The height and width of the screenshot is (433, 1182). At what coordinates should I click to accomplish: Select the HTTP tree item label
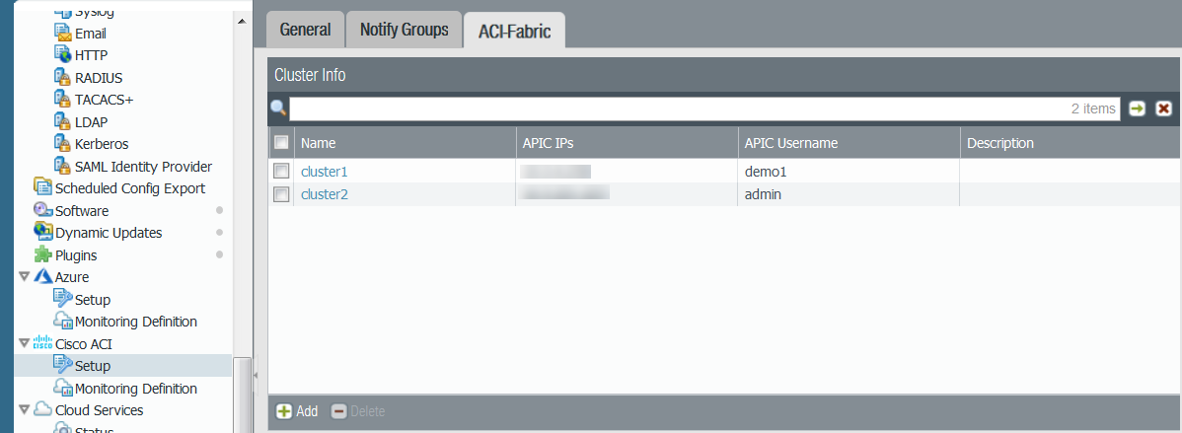point(91,55)
